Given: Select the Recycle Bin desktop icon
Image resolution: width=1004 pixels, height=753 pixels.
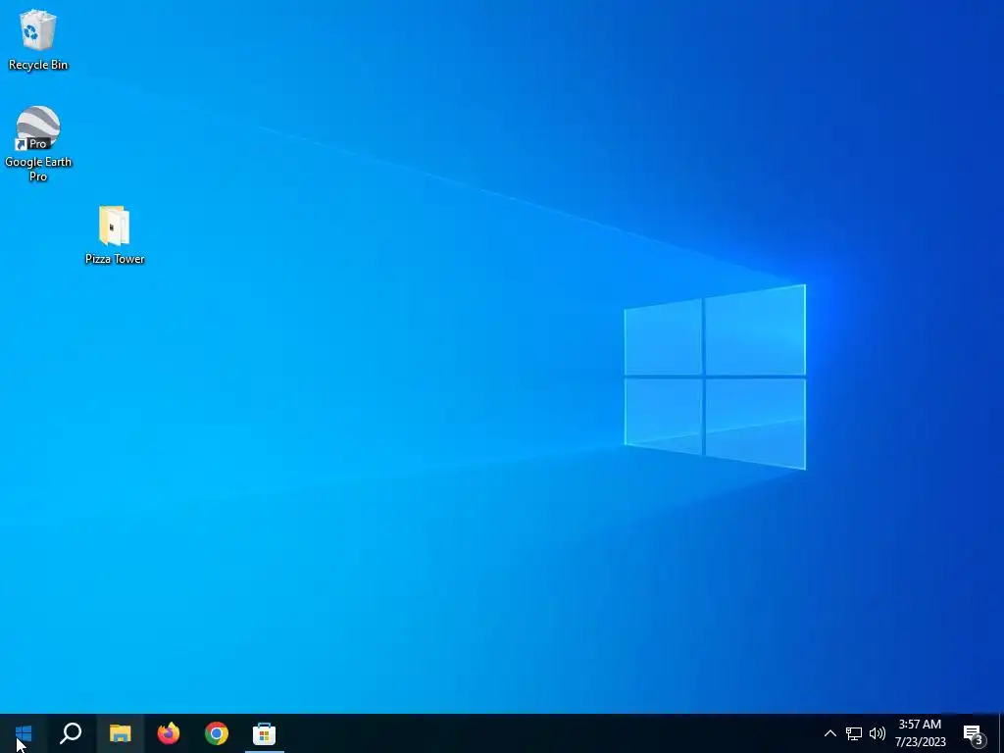Looking at the screenshot, I should click(38, 39).
